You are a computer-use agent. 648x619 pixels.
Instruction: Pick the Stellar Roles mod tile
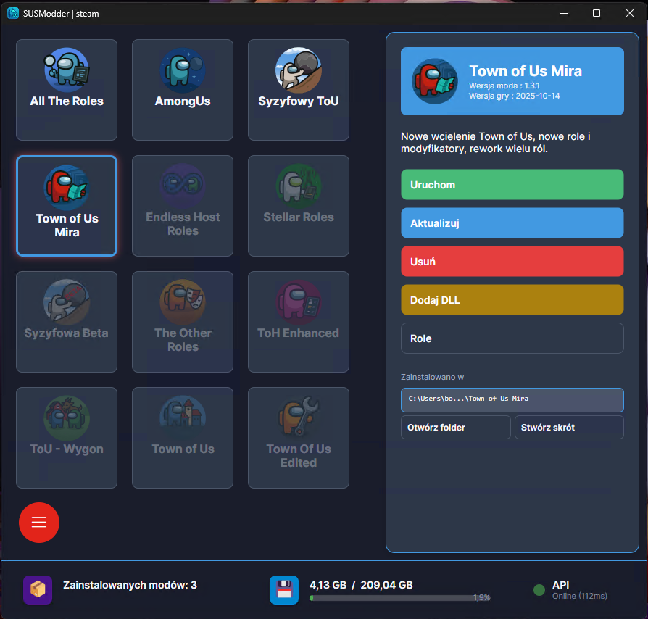coord(299,206)
